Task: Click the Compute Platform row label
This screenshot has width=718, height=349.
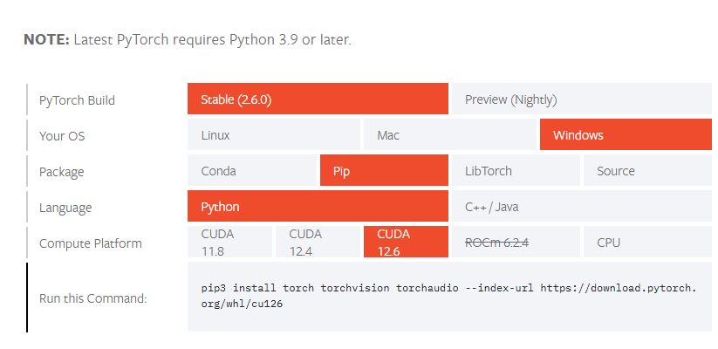Action: (91, 243)
